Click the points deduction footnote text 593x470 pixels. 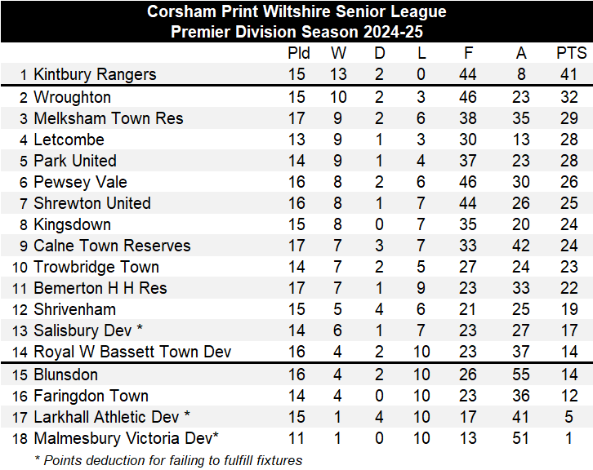tap(168, 460)
